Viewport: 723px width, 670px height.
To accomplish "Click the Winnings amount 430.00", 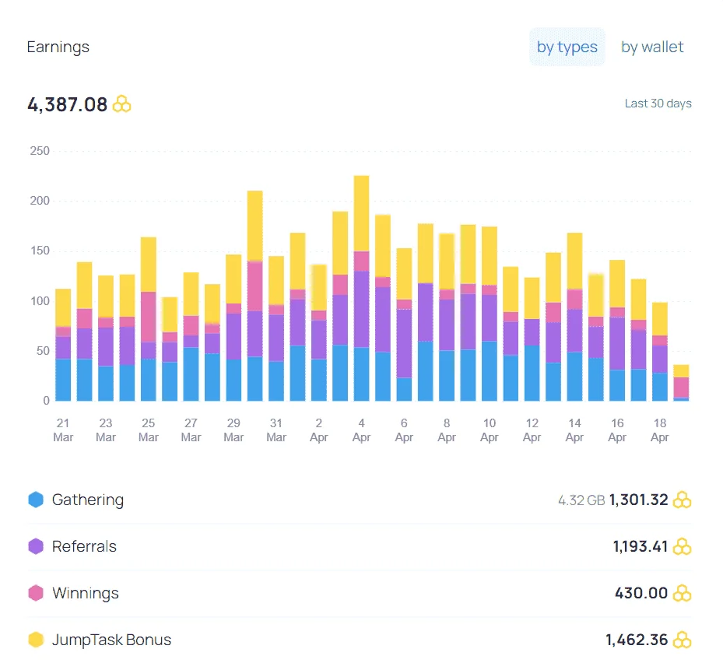I will point(641,592).
